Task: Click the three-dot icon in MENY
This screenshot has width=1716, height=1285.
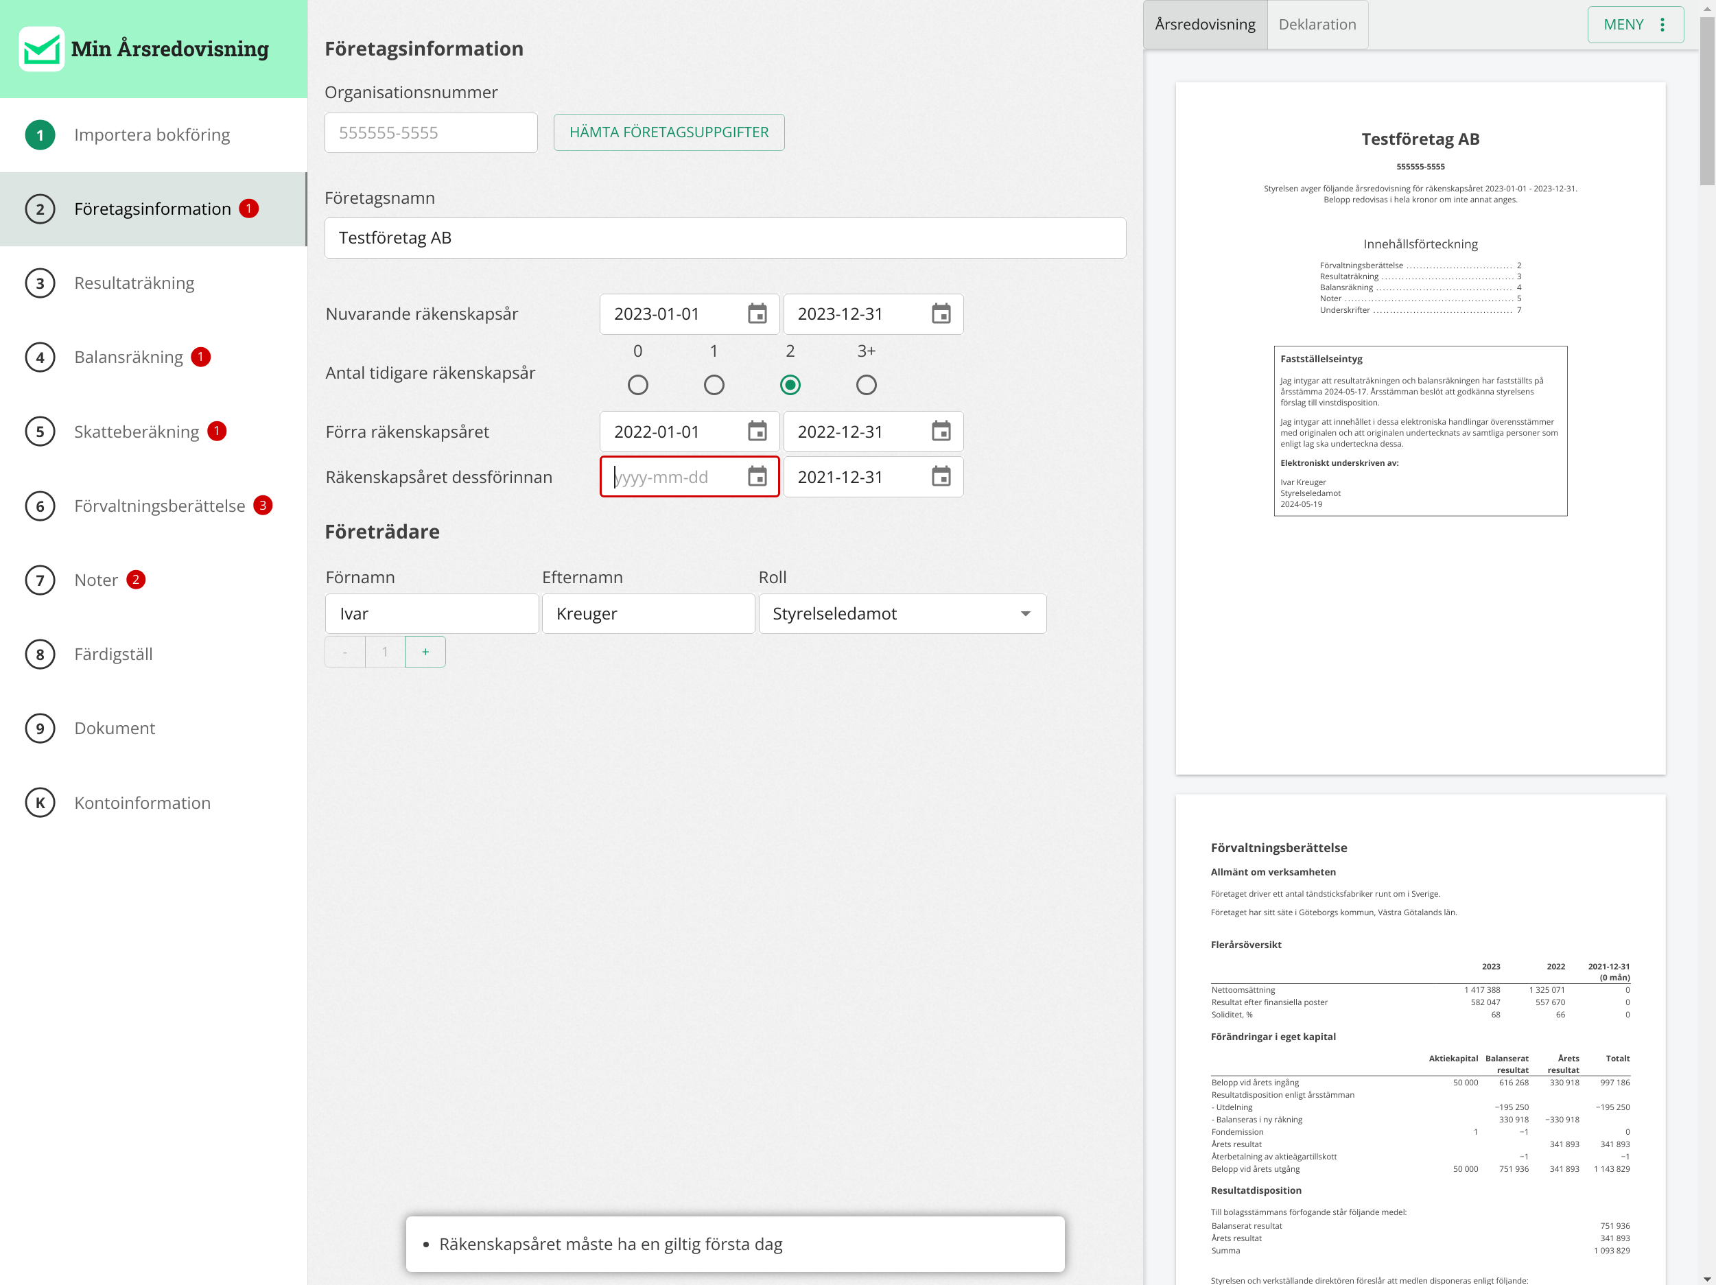Action: tap(1662, 25)
